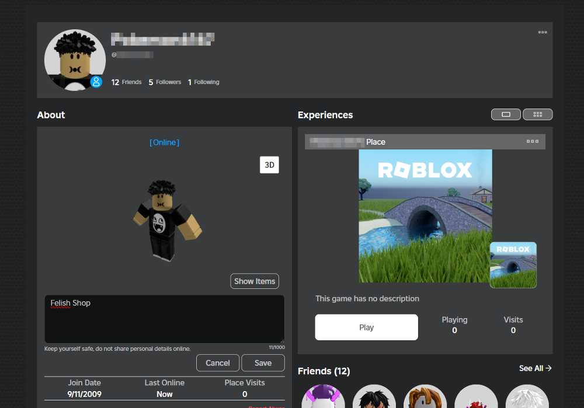Open the black-haired friend avatar
This screenshot has height=408, width=584.
[x=374, y=397]
